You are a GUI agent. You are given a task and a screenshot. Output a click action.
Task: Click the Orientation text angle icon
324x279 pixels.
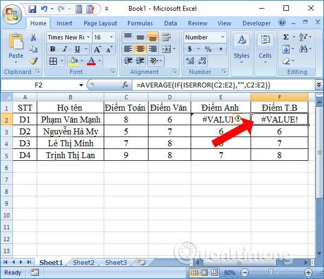tap(154, 61)
